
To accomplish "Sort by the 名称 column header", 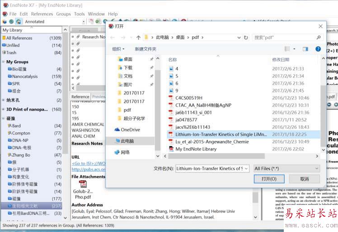I will pos(173,60).
